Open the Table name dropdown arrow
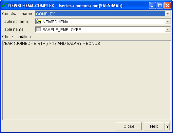 tap(167, 29)
